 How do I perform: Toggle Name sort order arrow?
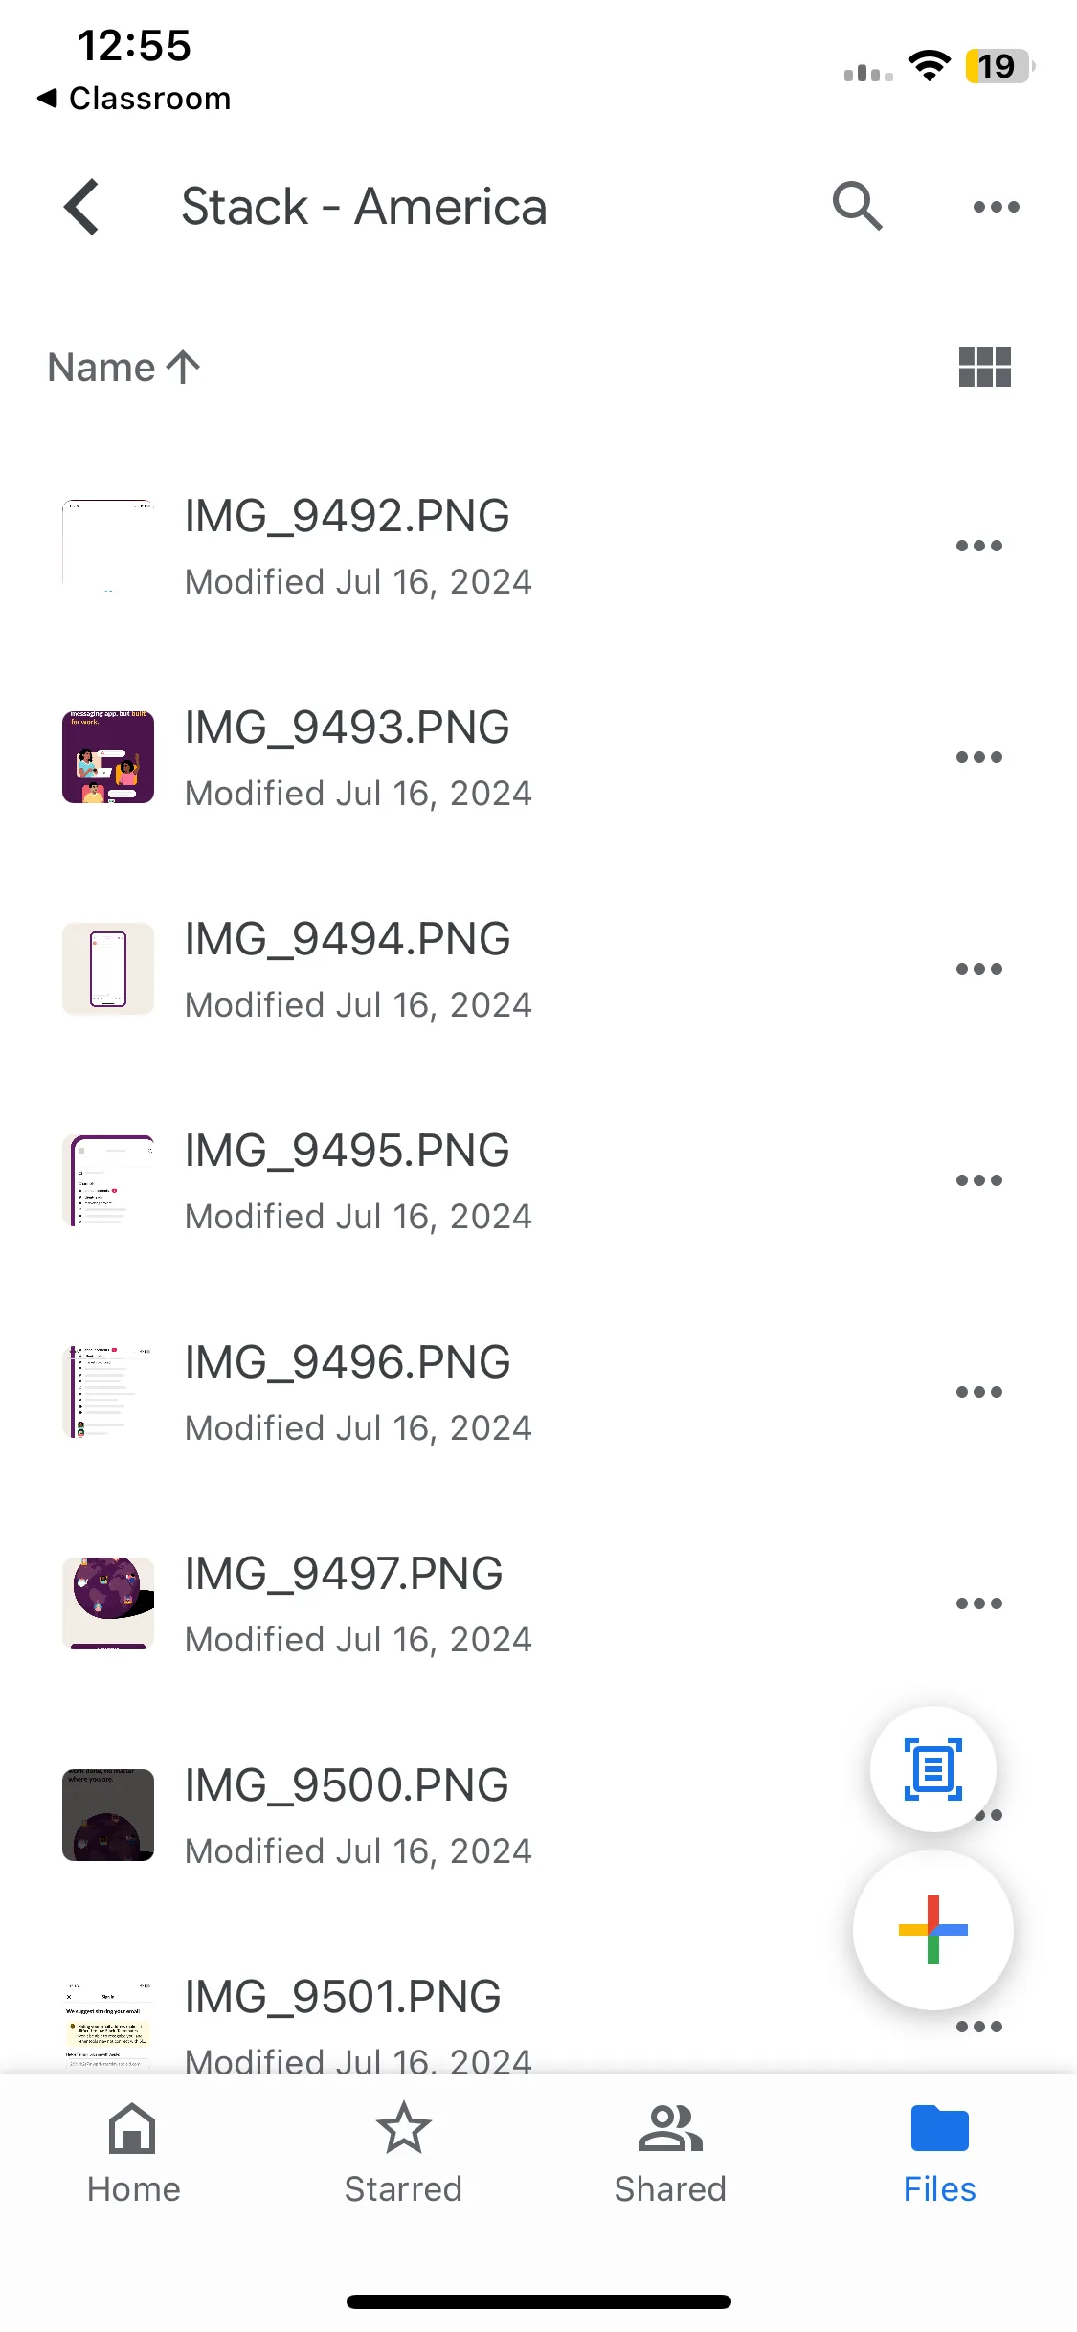[183, 367]
